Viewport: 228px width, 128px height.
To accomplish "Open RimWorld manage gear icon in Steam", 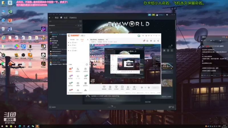I will [164, 50].
